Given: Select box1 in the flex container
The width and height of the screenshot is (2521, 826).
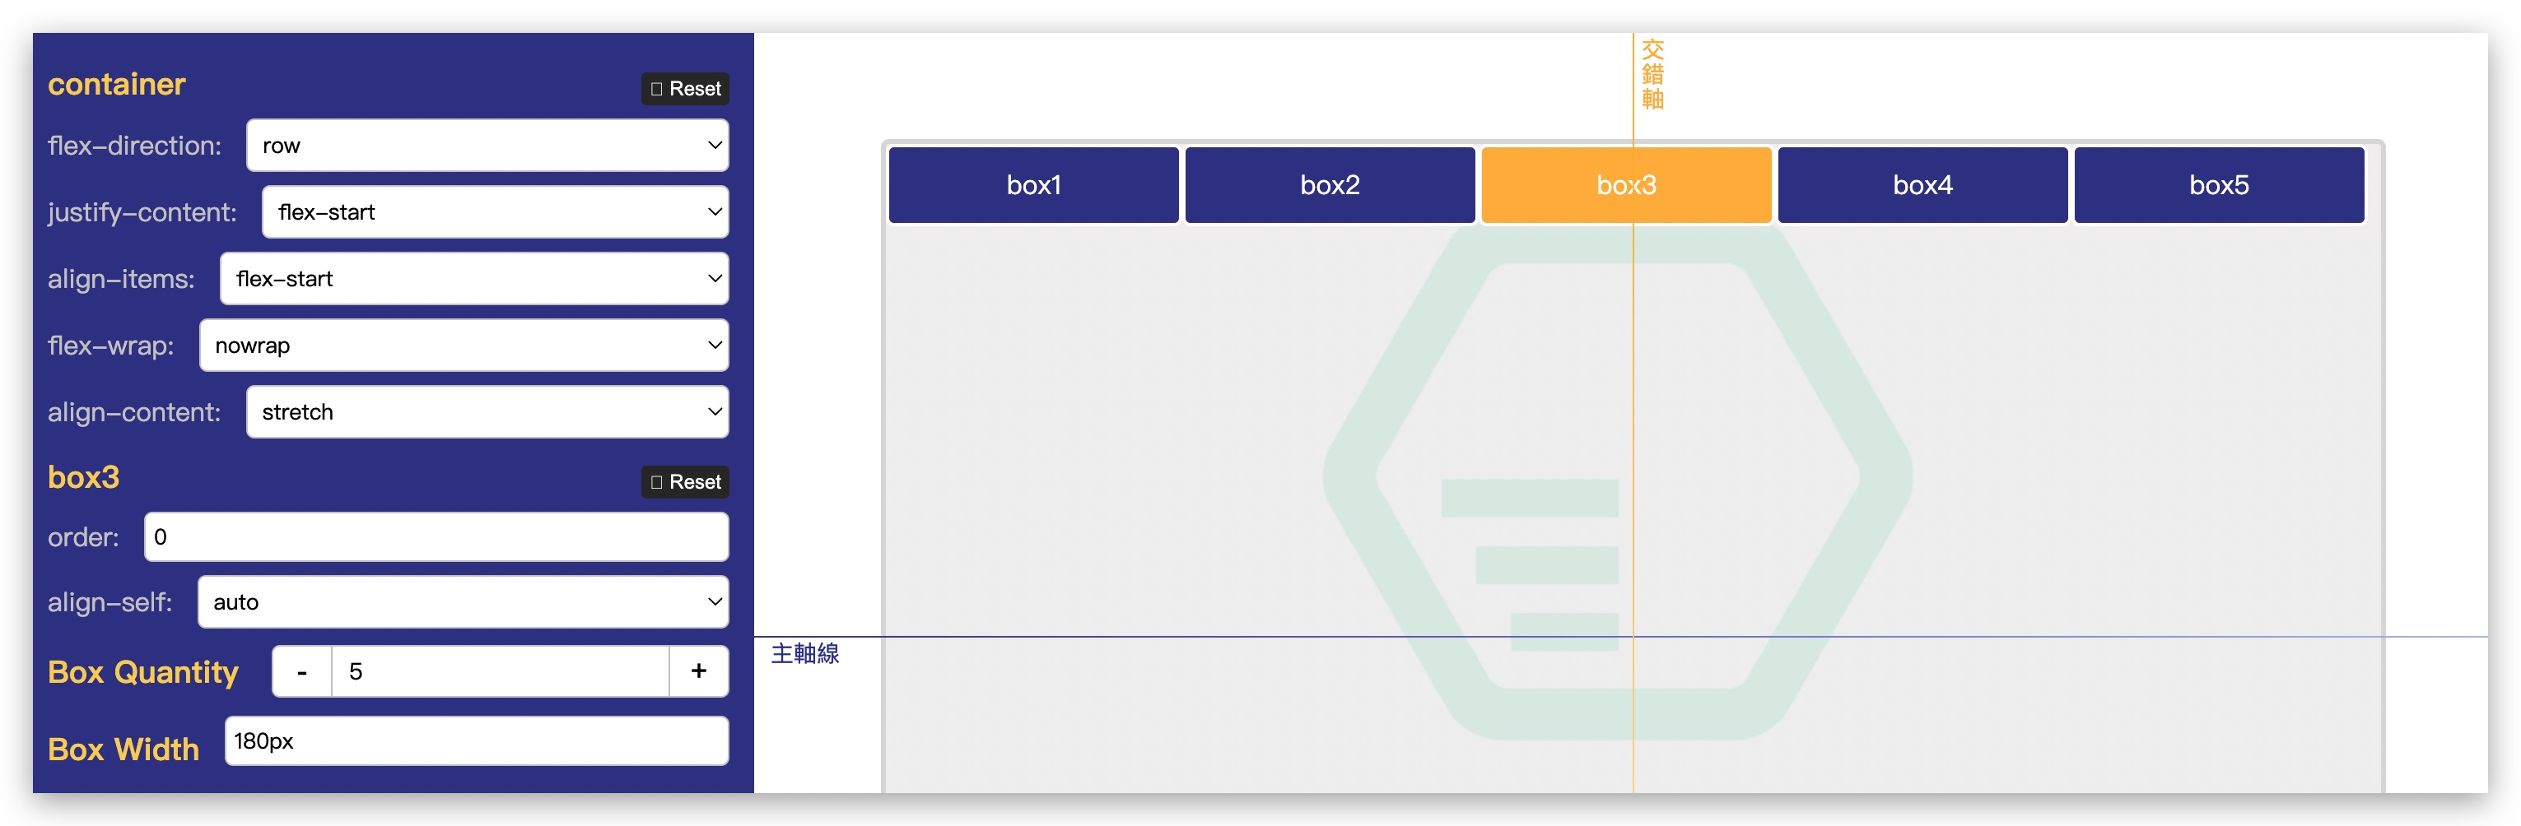Looking at the screenshot, I should [1033, 185].
